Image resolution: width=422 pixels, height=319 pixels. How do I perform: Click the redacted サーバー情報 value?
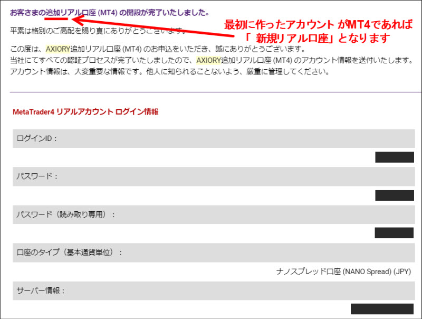tap(382, 309)
